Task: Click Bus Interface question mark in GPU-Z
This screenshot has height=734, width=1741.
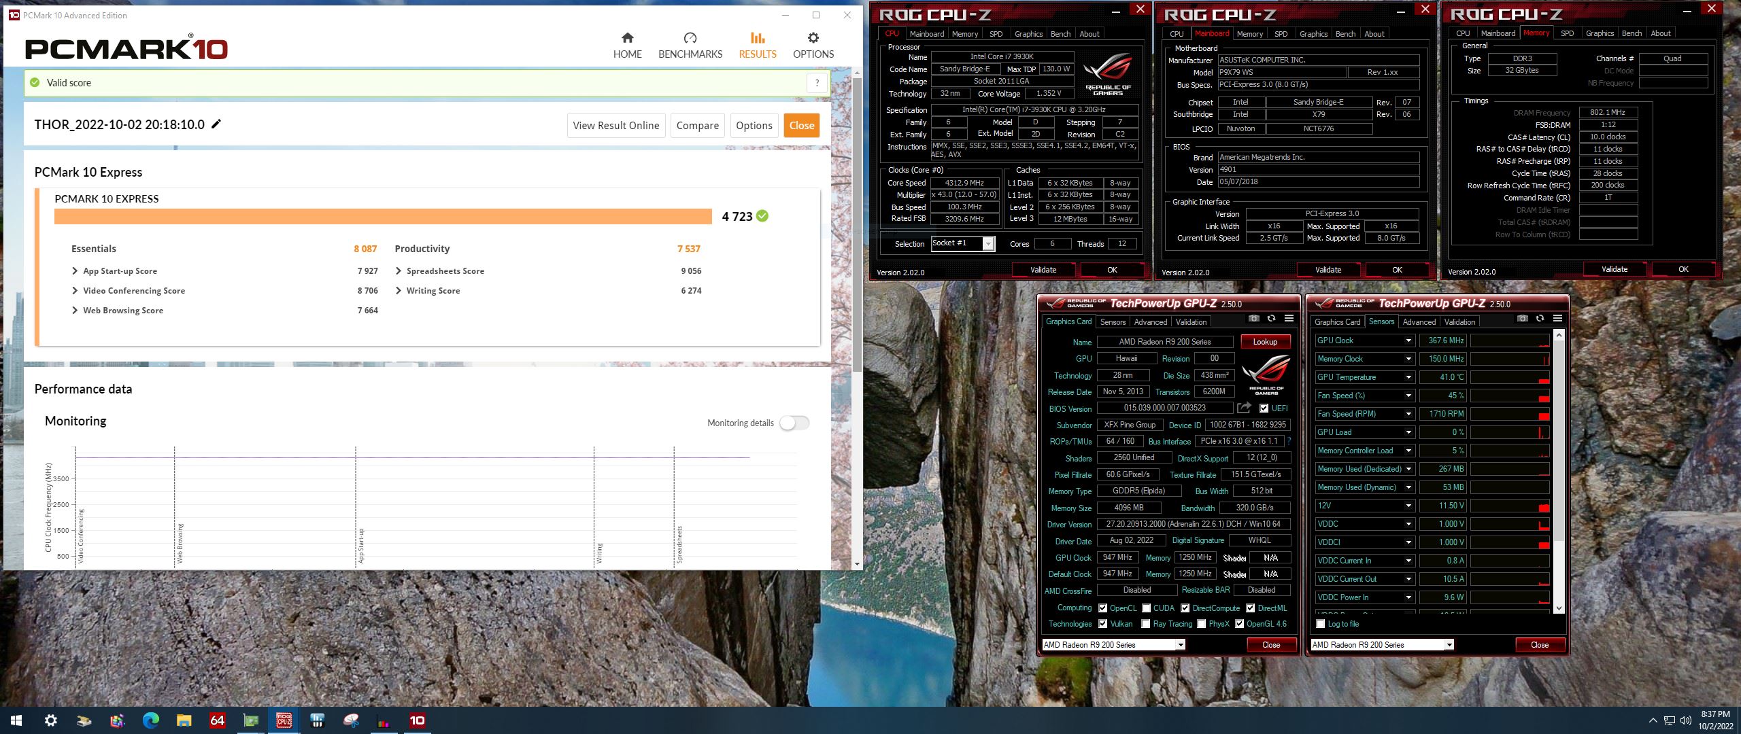Action: coord(1289,441)
